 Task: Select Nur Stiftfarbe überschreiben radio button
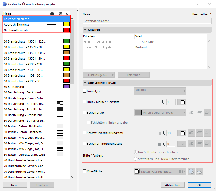(x=135, y=152)
